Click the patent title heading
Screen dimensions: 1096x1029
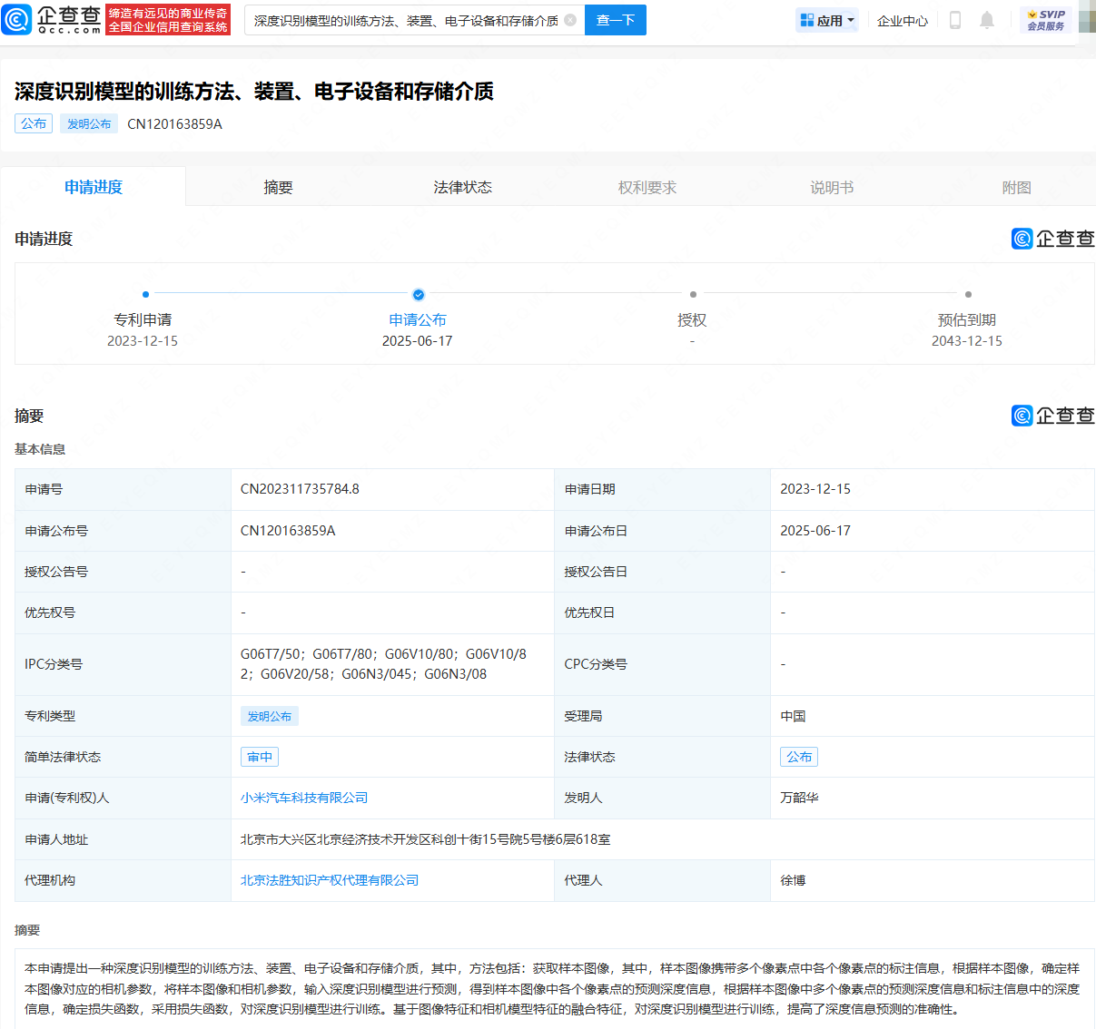(x=254, y=91)
